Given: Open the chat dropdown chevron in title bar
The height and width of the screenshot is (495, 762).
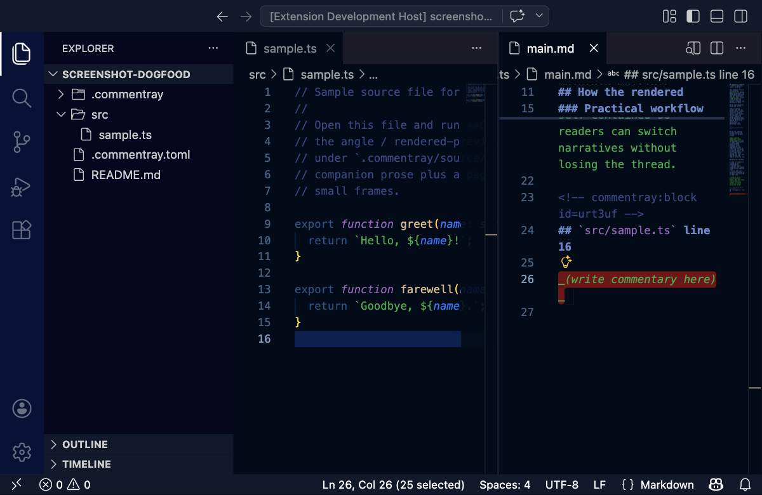Looking at the screenshot, I should coord(539,16).
